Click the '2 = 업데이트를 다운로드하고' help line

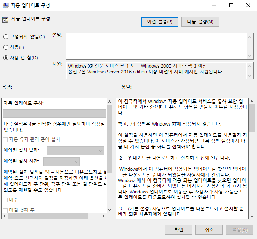click(x=175, y=158)
